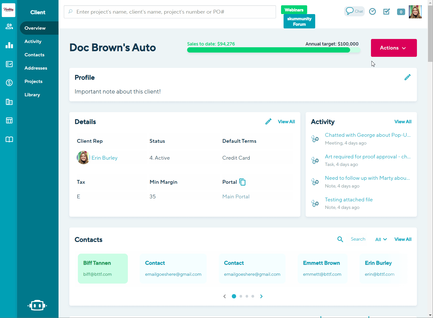Open the chatbot robot icon
Viewport: 433px width, 318px height.
coord(37,305)
